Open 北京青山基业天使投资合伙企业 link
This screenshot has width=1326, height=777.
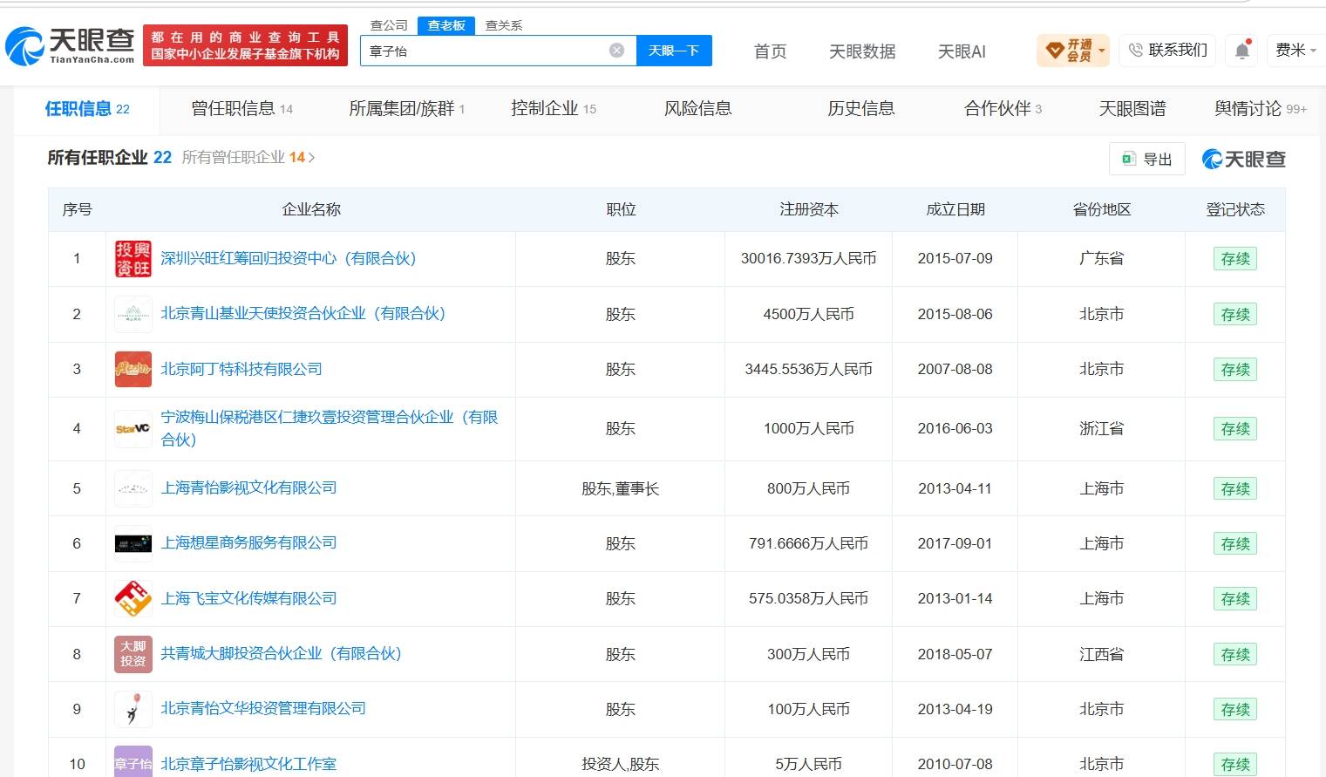pyautogui.click(x=303, y=314)
